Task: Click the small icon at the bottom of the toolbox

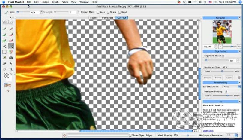Action: click(8, 90)
